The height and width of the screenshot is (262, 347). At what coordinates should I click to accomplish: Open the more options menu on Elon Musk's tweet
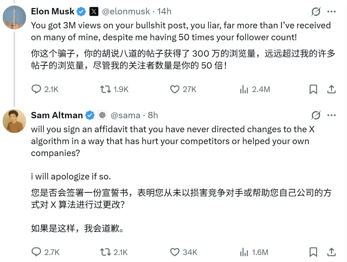(x=332, y=12)
